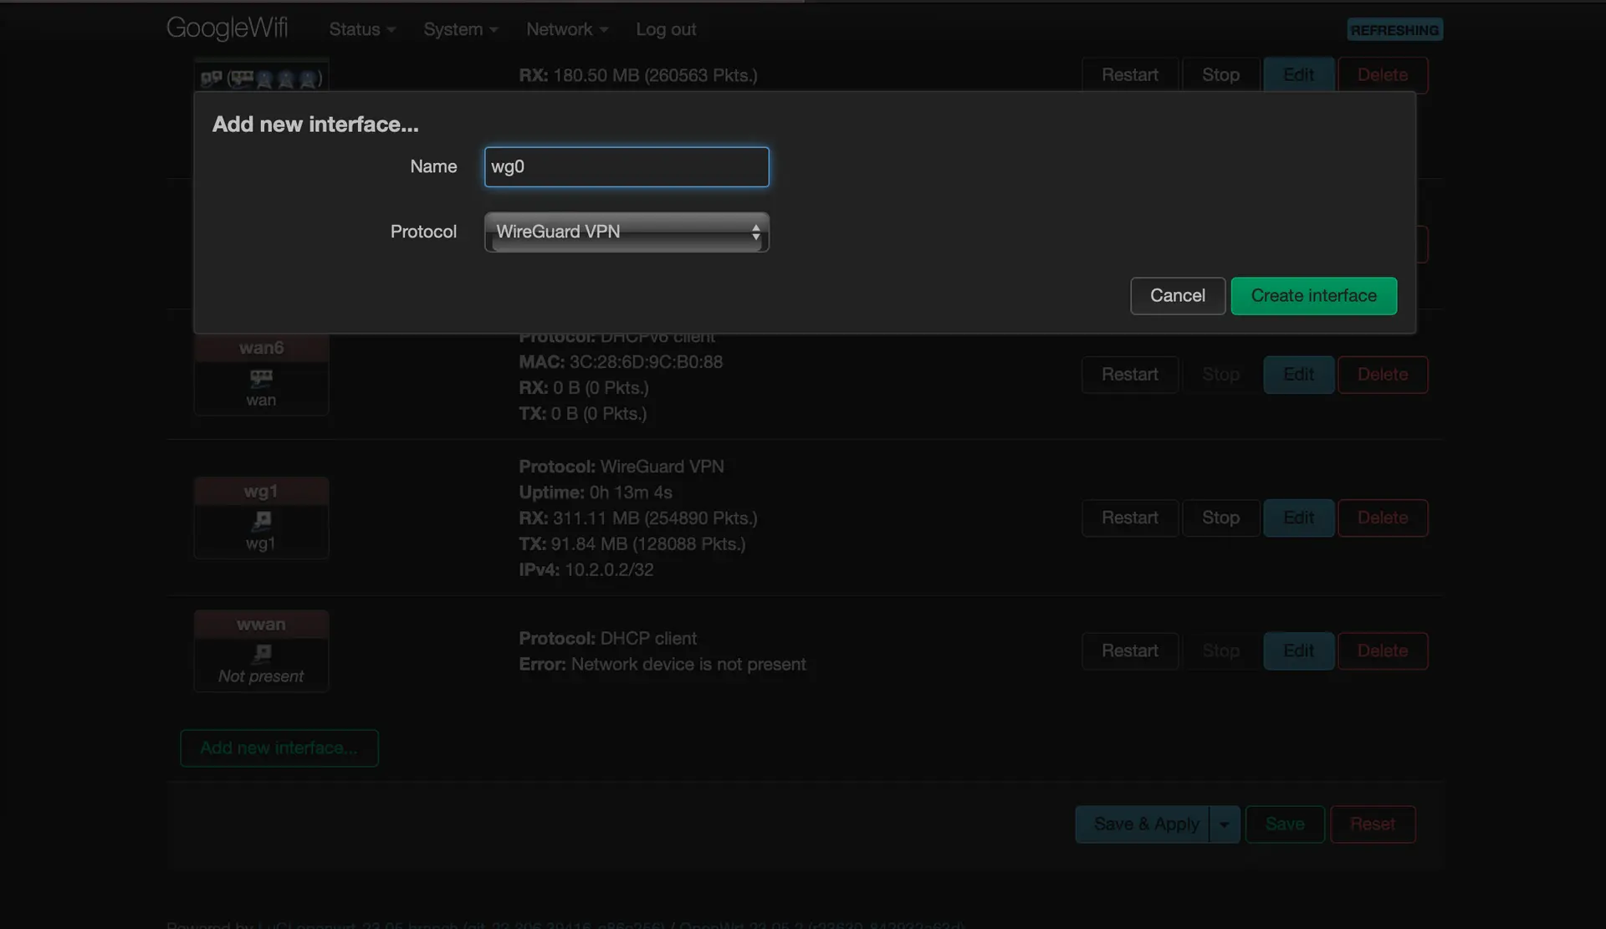
Task: Click the RX 311.11 MB statistic for wg1
Action: point(638,518)
